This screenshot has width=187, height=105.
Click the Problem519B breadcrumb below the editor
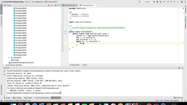(x=74, y=65)
